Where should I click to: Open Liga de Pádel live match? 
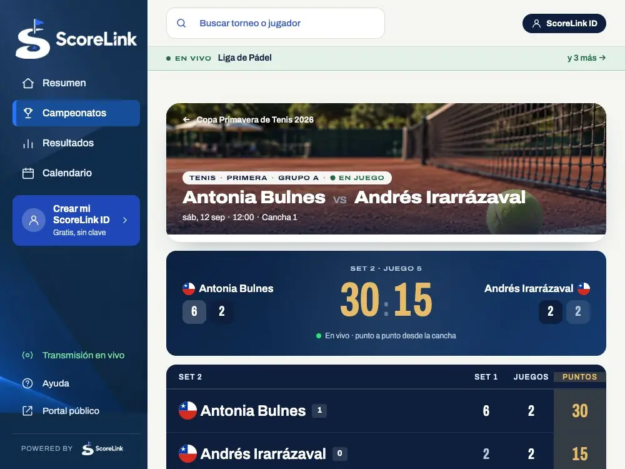tap(245, 58)
